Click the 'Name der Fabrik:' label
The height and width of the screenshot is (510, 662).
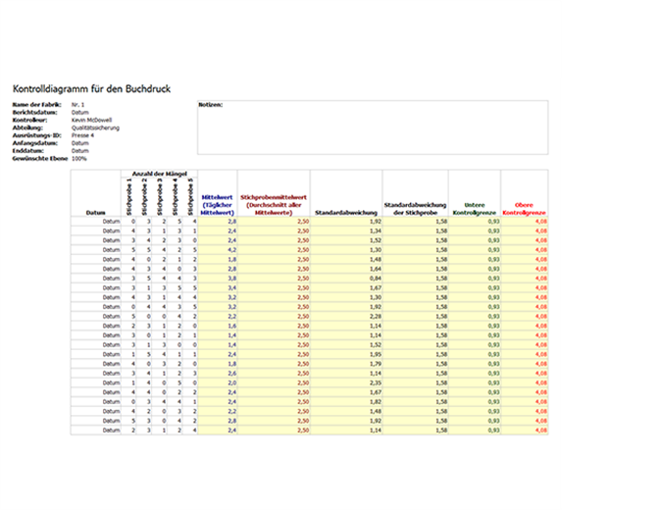click(36, 104)
